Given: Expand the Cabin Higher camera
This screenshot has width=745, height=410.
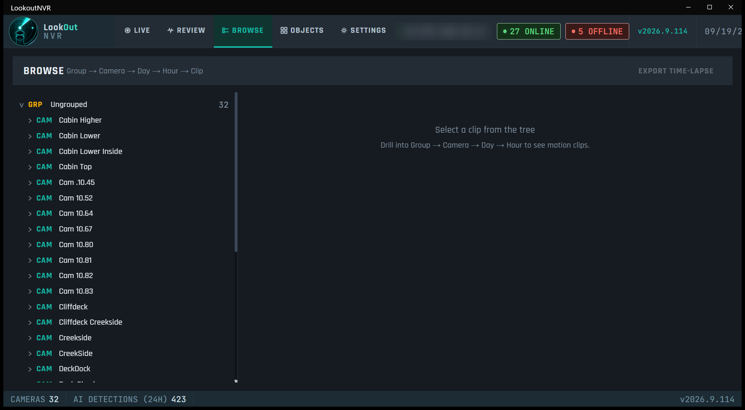Looking at the screenshot, I should [x=30, y=120].
